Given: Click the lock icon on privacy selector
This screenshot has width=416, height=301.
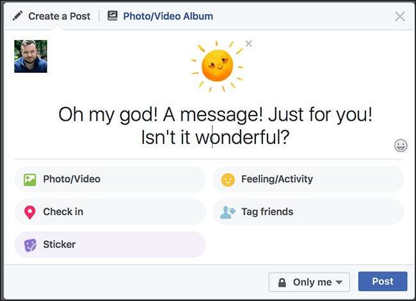Looking at the screenshot, I should click(282, 282).
